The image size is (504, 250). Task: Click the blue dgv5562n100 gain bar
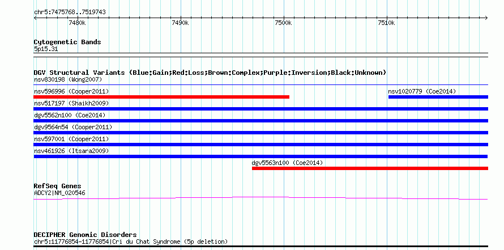[260, 121]
